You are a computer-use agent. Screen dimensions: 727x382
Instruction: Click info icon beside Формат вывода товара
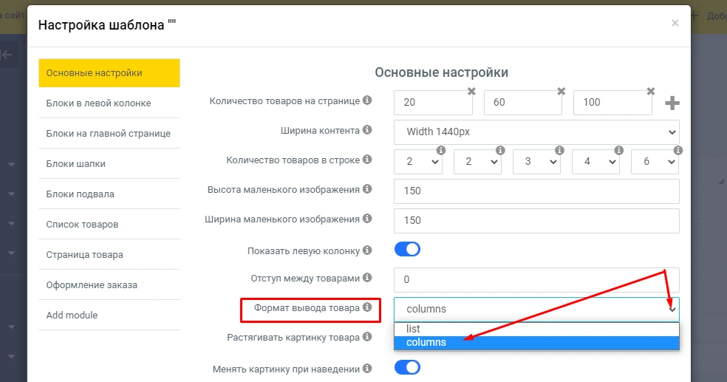[x=367, y=307]
